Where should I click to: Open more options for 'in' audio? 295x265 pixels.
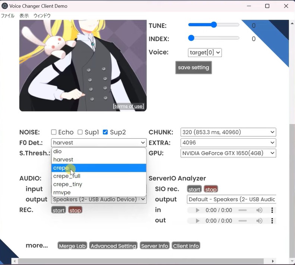coord(272,210)
